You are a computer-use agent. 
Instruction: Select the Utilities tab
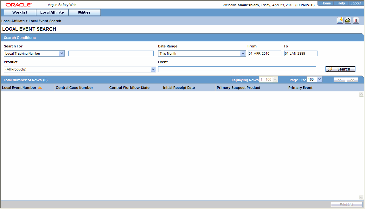coord(84,12)
